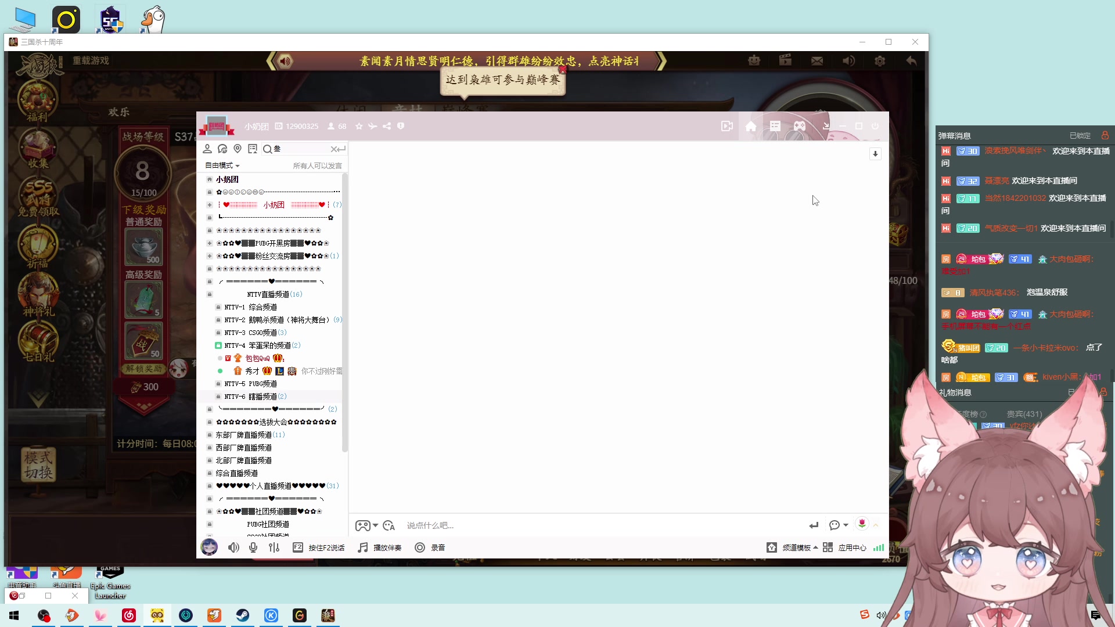Click the 模式切换 mode switch button in game

pyautogui.click(x=39, y=464)
